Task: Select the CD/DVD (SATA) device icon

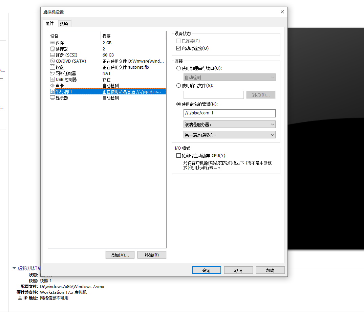Action: 52,61
